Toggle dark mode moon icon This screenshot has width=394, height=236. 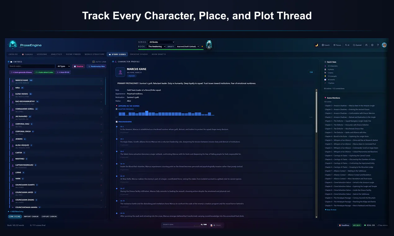pyautogui.click(x=316, y=45)
